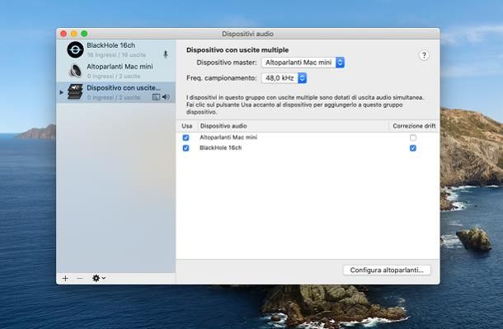This screenshot has height=329, width=503.
Task: Minimize the window using the yellow button
Action: [x=73, y=34]
